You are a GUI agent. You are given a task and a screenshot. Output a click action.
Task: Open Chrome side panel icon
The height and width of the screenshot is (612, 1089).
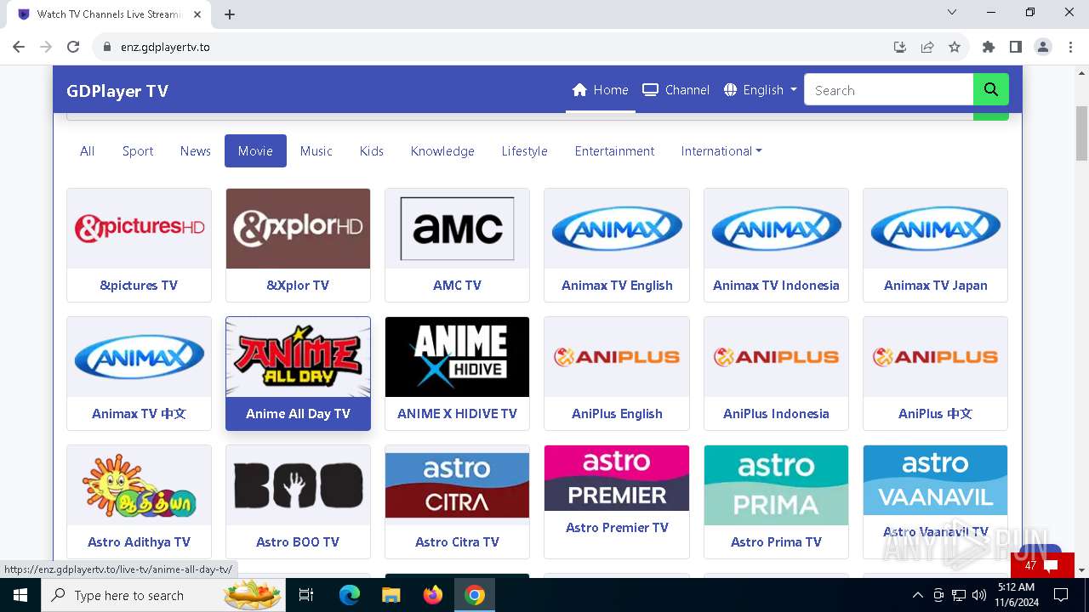click(1016, 47)
